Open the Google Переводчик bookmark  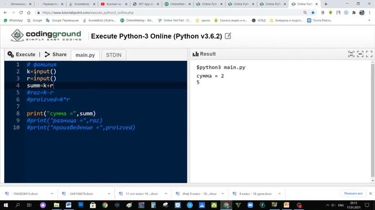(63, 20)
